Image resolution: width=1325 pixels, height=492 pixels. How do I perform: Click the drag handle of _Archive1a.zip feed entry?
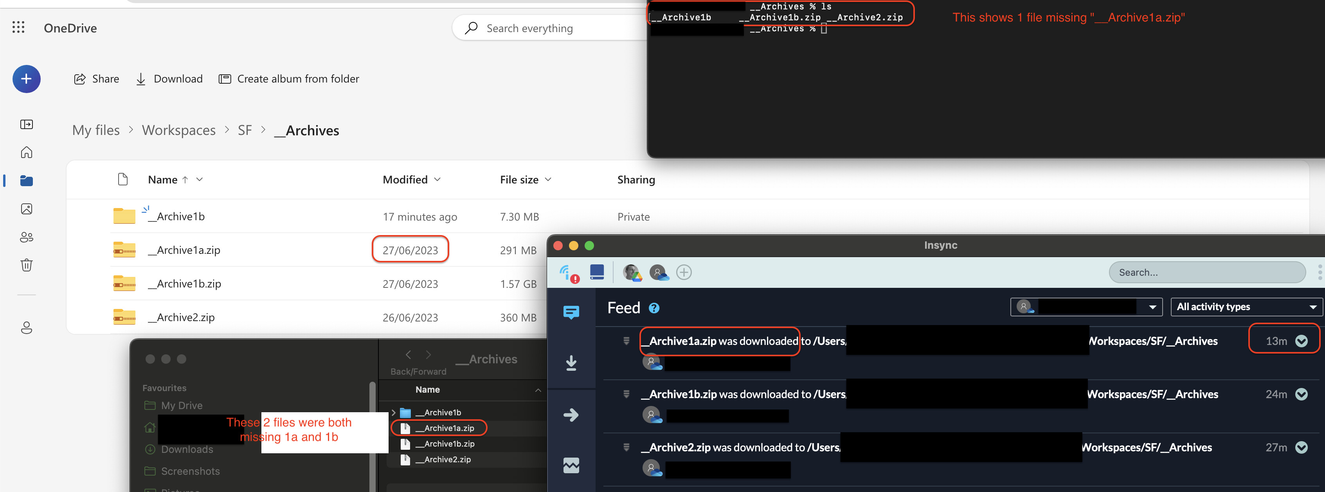[x=626, y=341]
